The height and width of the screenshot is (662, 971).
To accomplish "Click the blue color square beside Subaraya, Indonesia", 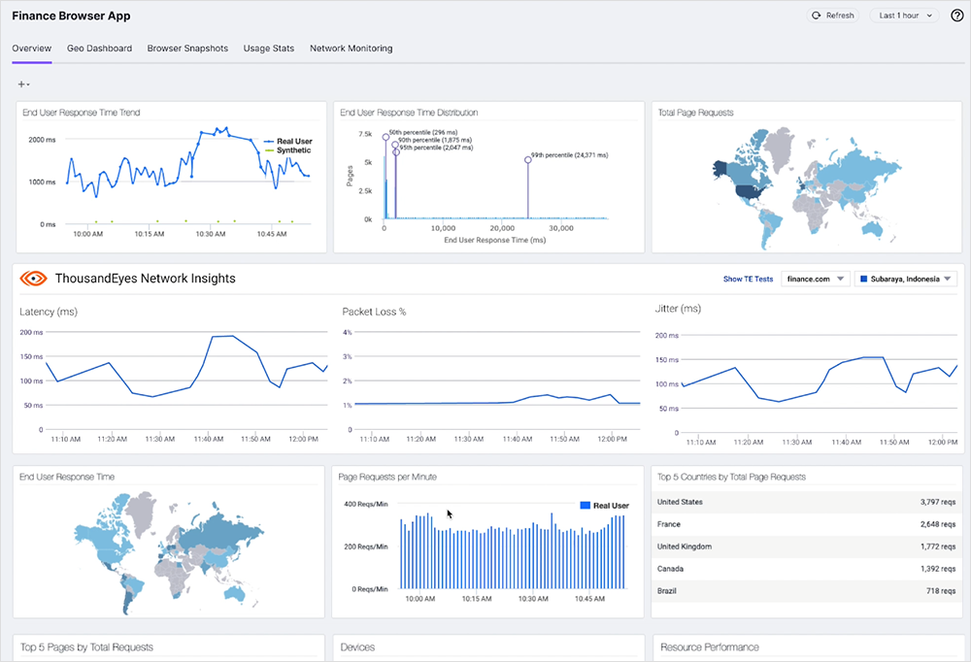I will pyautogui.click(x=862, y=280).
